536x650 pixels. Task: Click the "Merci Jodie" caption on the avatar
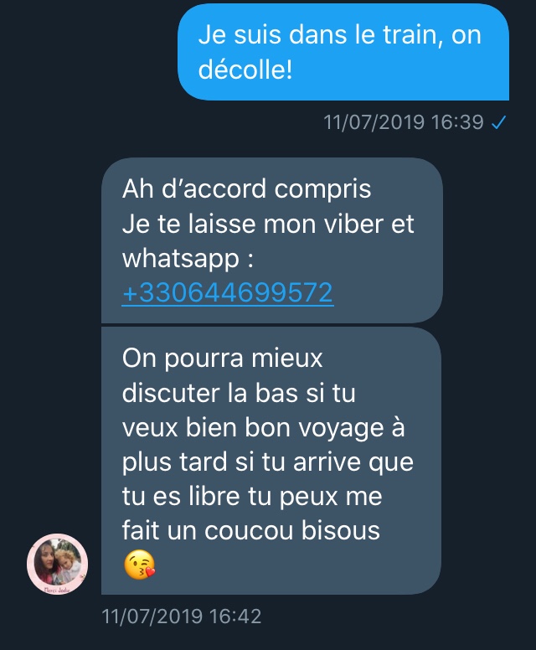tap(57, 590)
